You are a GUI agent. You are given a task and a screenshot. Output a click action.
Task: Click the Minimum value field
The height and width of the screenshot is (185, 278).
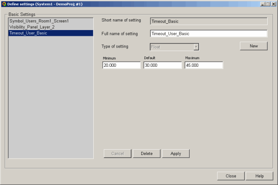121,65
